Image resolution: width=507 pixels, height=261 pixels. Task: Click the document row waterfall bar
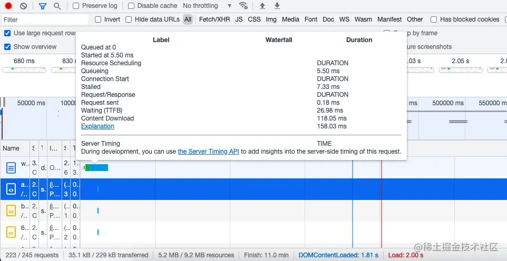(96, 167)
